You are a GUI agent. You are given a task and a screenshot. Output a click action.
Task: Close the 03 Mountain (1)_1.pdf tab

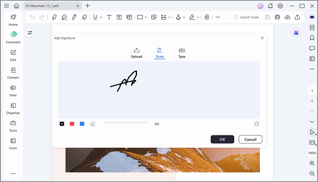78,6
